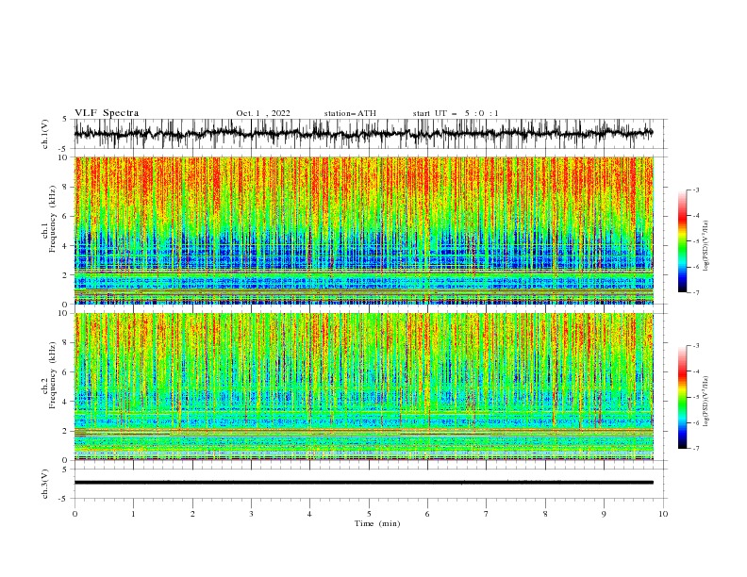Click the log(PSD) label beside ch.1 color scale
This screenshot has width=747, height=577.
[x=706, y=246]
